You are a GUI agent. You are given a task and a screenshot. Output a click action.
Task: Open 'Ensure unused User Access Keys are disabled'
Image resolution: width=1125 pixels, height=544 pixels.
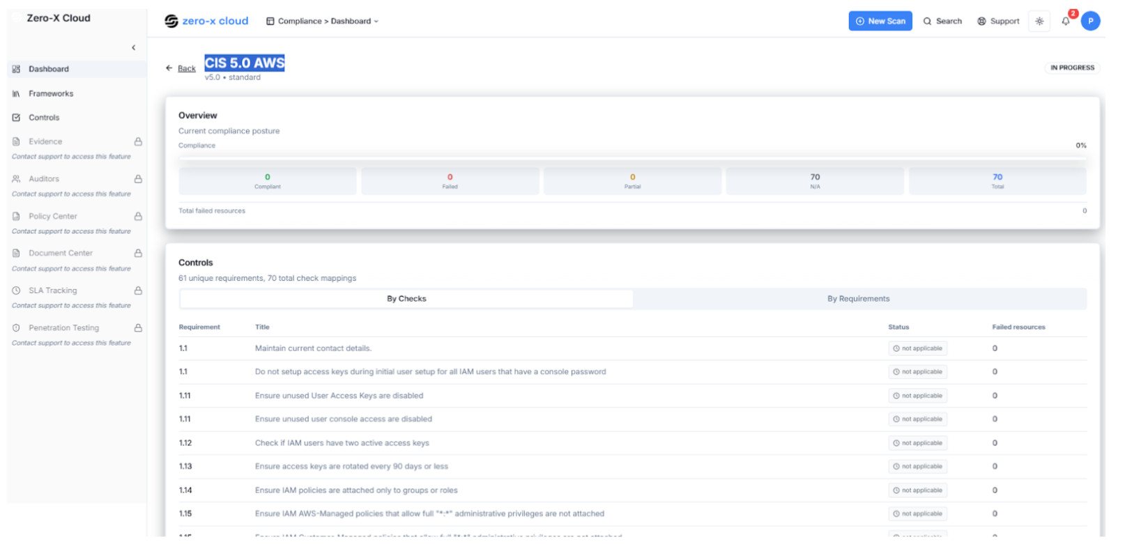point(632,396)
